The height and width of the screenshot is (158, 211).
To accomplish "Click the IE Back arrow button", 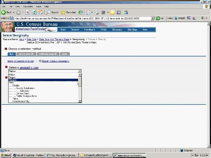I will [x=4, y=12].
